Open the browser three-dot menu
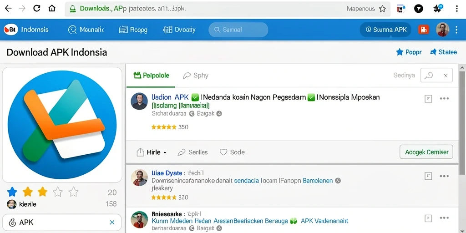The image size is (466, 233). (x=457, y=9)
